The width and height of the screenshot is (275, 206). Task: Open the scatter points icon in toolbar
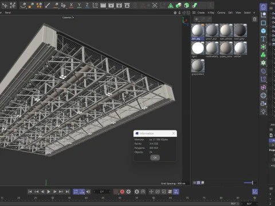[155, 5]
